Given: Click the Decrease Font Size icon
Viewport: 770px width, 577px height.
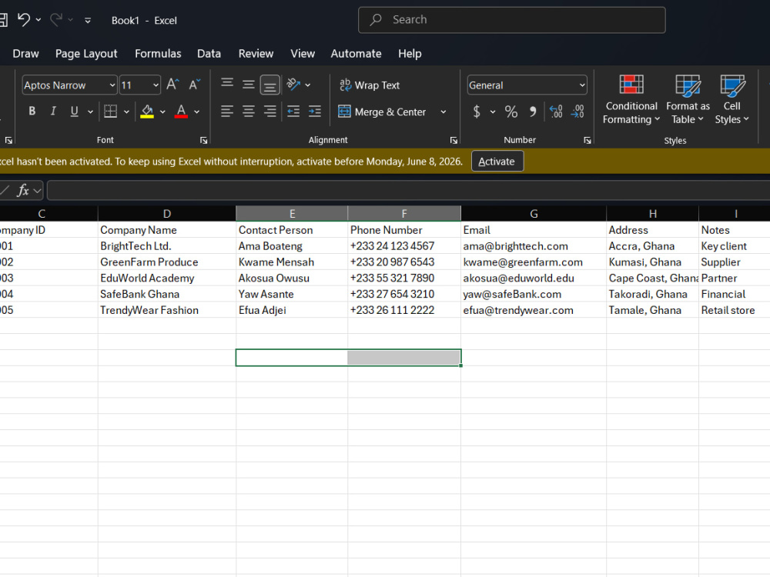Looking at the screenshot, I should [x=195, y=85].
